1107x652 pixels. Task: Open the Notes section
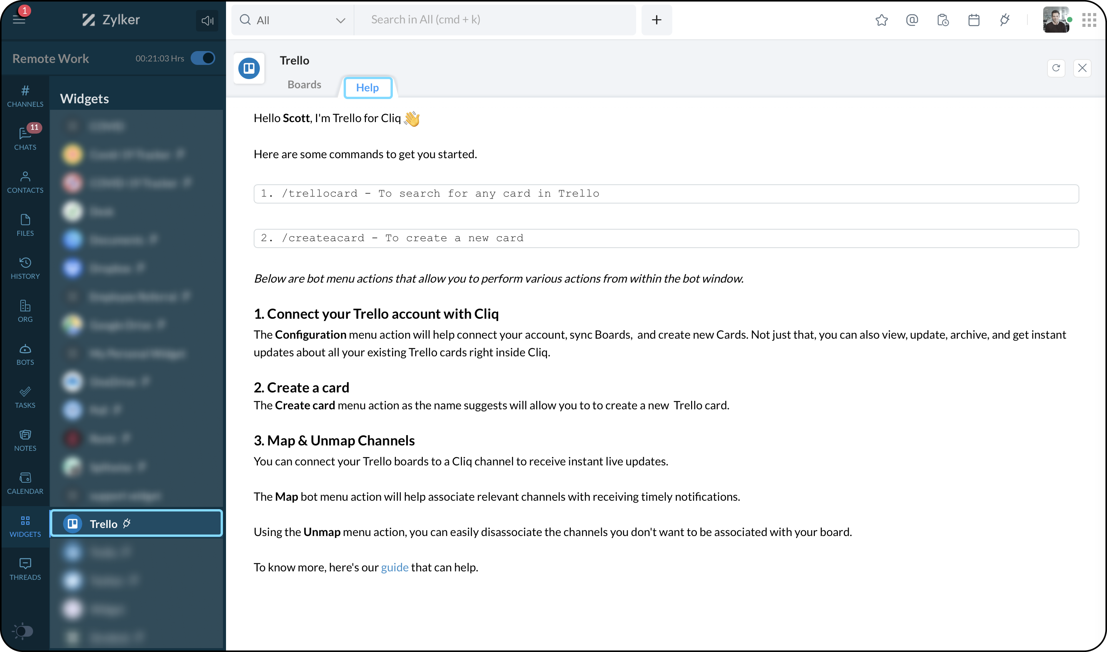point(25,440)
